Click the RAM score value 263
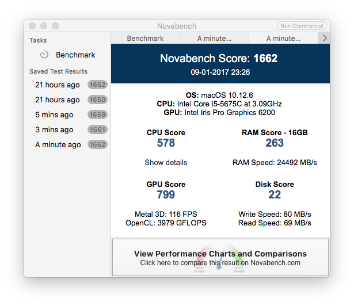Viewport: 354px width, 306px height. tap(275, 143)
